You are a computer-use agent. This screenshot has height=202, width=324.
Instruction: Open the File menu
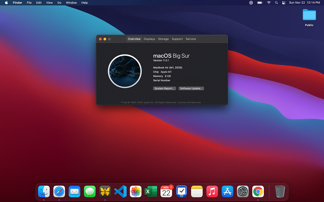tap(29, 3)
